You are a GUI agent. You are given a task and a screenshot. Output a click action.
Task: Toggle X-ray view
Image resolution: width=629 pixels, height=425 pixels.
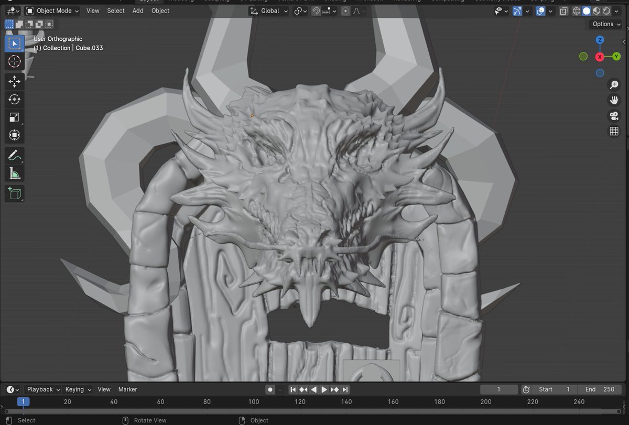tap(563, 10)
